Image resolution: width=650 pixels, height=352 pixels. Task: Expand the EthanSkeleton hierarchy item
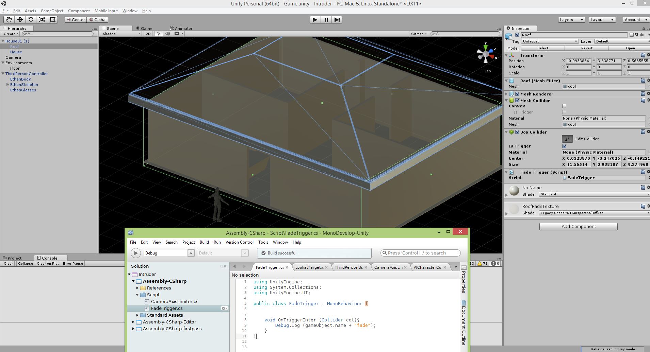(x=7, y=85)
